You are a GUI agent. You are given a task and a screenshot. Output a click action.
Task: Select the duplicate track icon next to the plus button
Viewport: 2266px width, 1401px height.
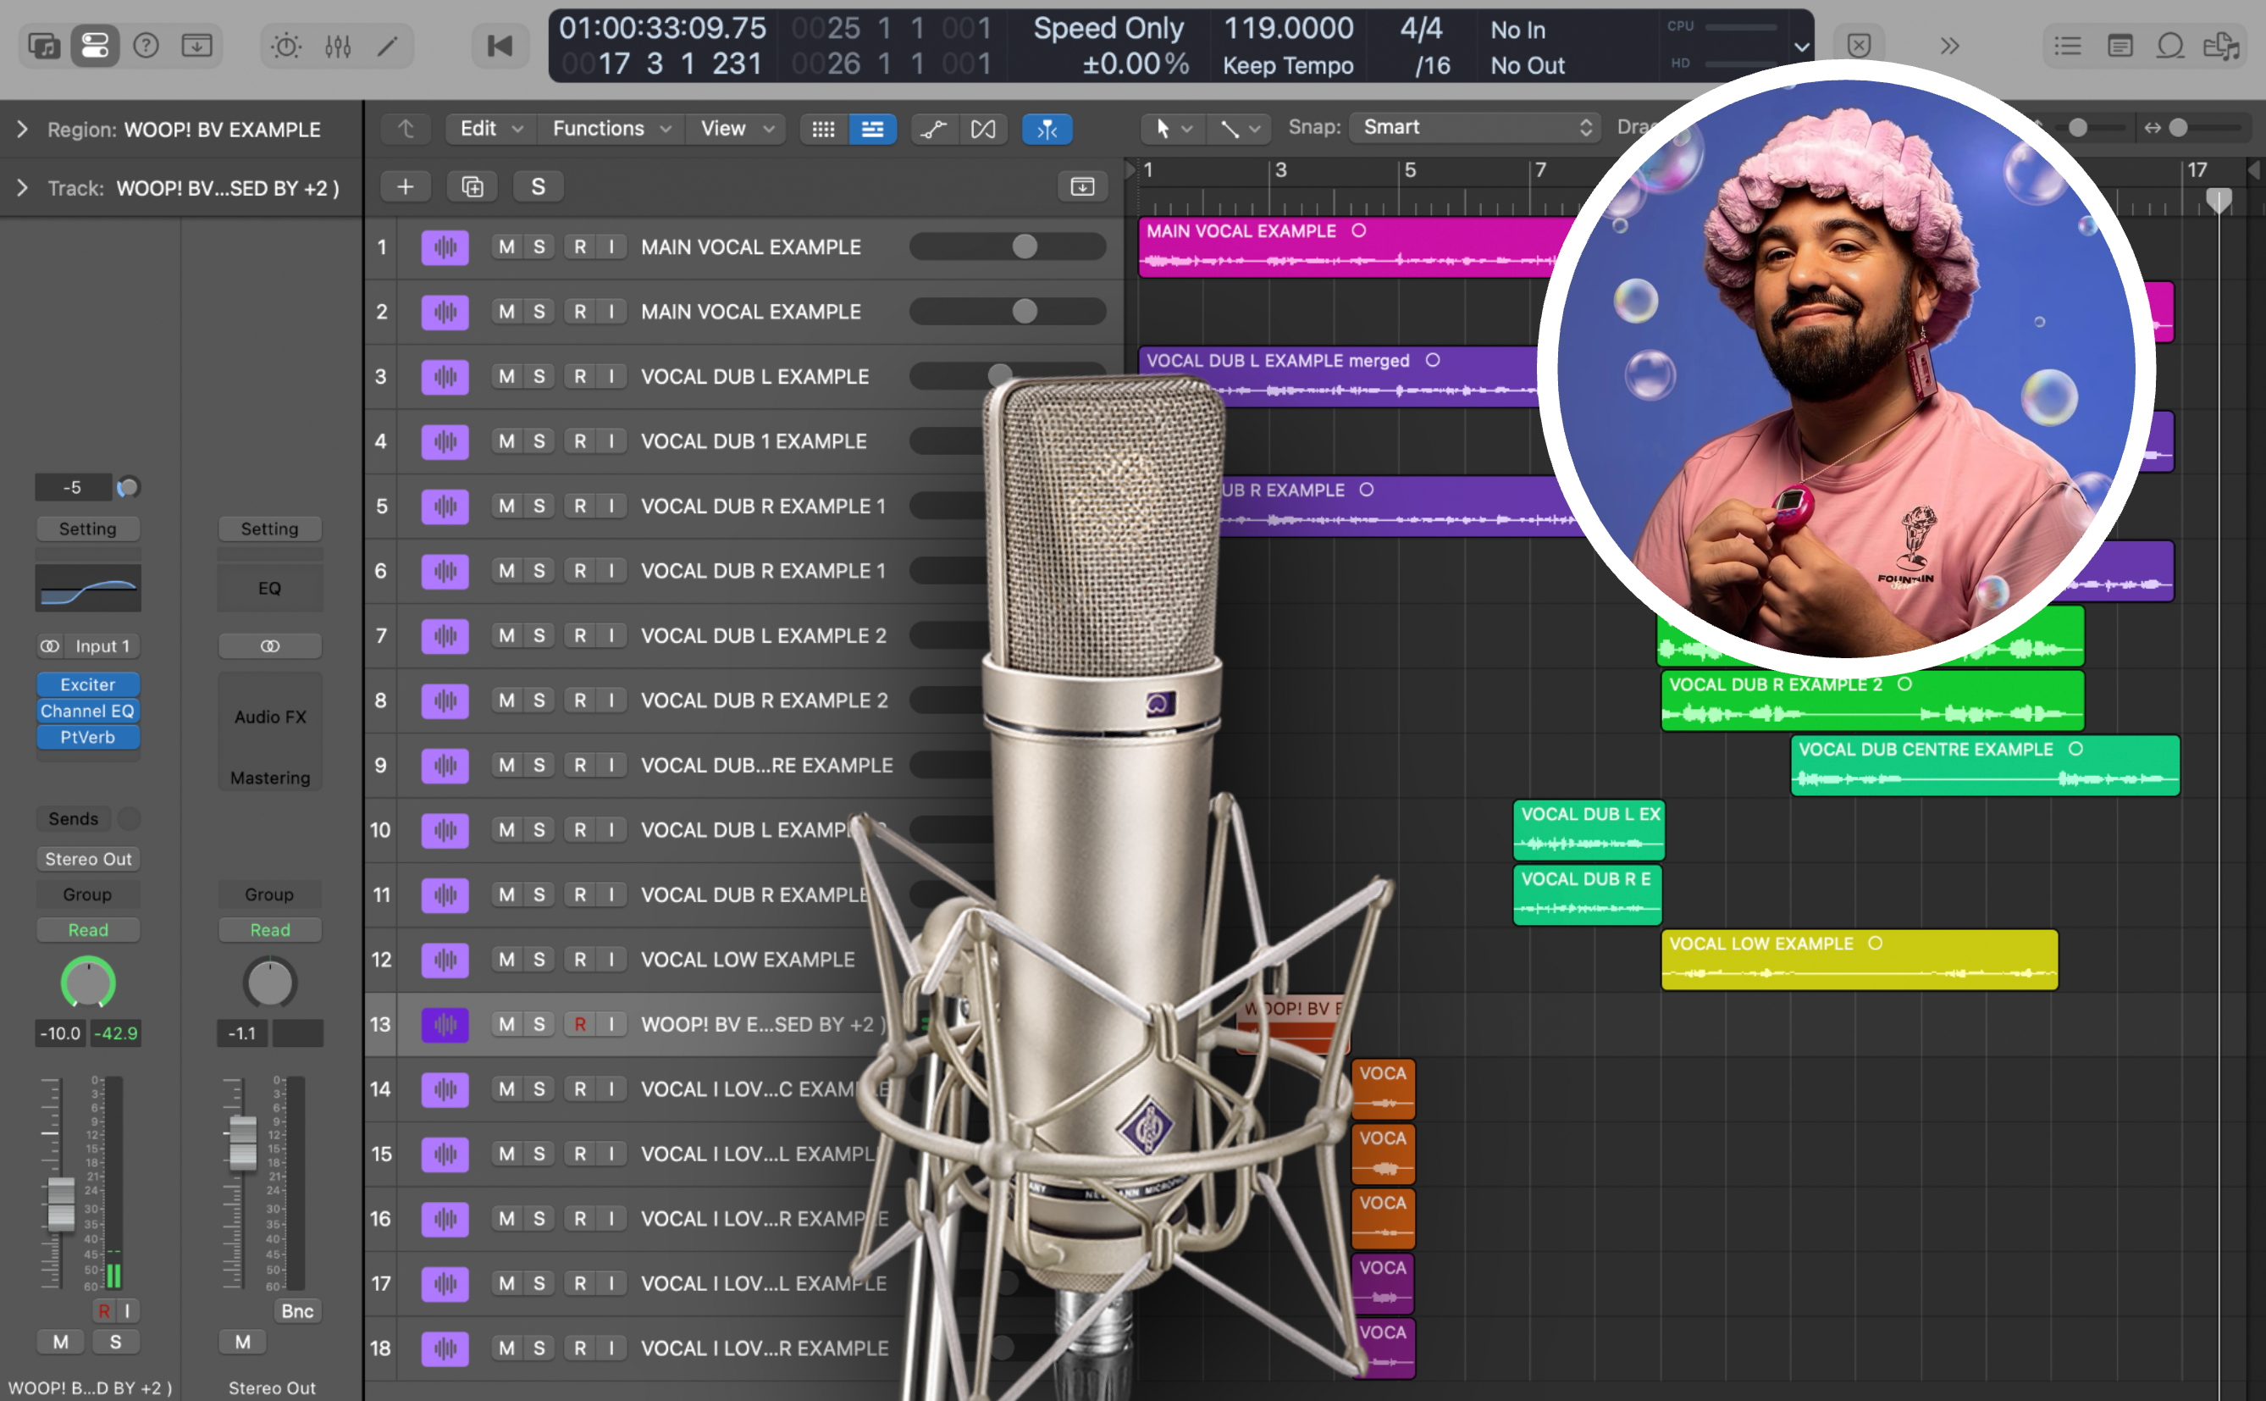(x=472, y=186)
